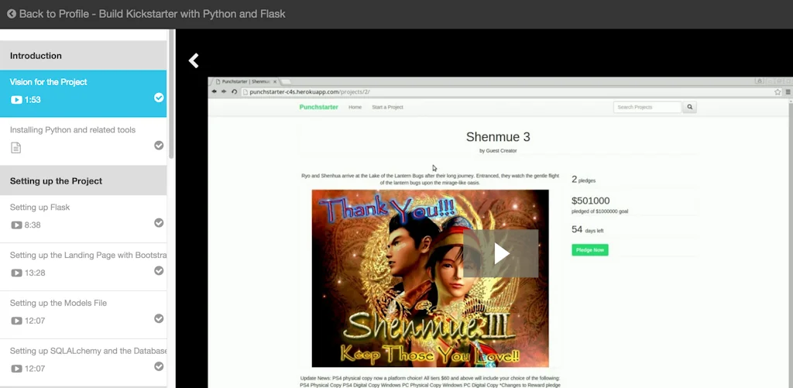Open browser hamburger menu in video

click(788, 92)
